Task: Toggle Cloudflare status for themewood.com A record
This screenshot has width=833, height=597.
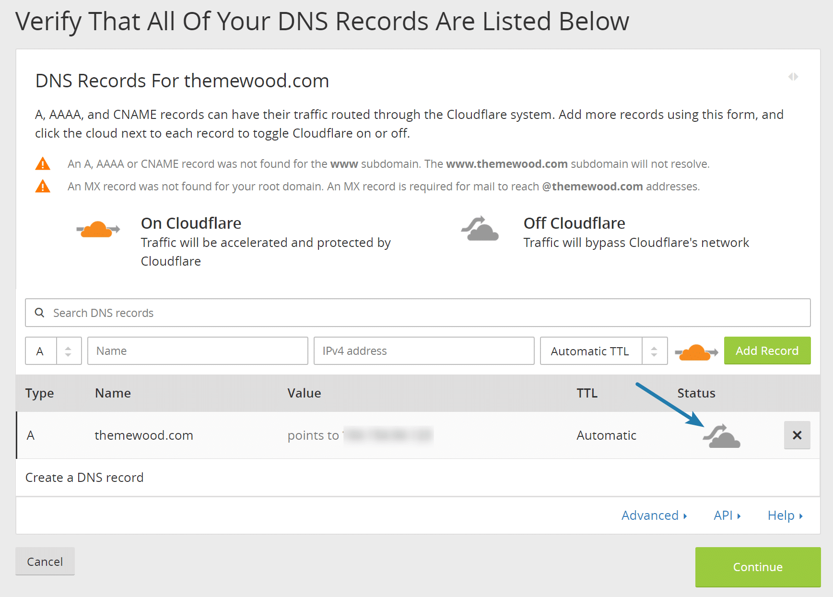Action: (x=722, y=436)
